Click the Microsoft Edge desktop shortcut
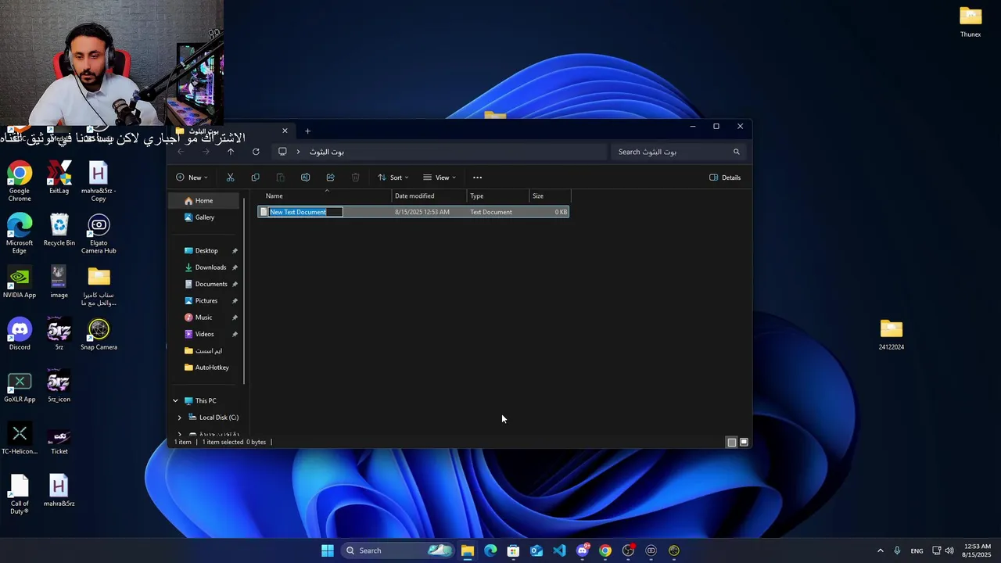 (x=20, y=234)
